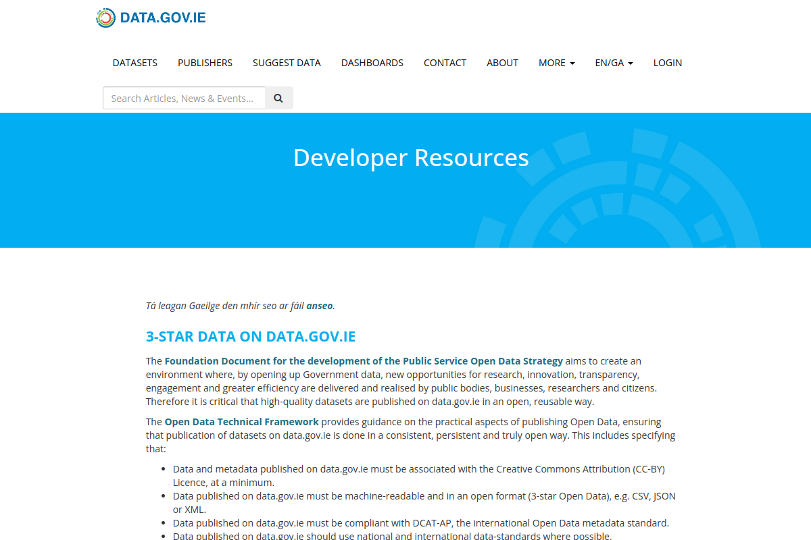
Task: Select DASHBOARDS in the navigation bar
Action: coord(372,63)
